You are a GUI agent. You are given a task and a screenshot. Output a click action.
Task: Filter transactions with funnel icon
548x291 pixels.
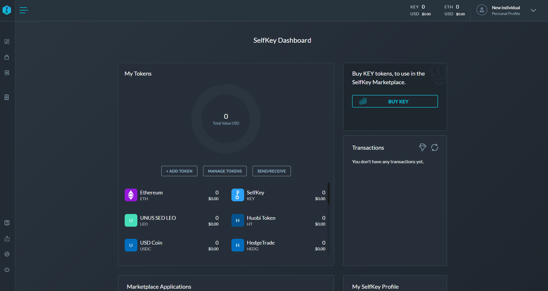pos(422,147)
